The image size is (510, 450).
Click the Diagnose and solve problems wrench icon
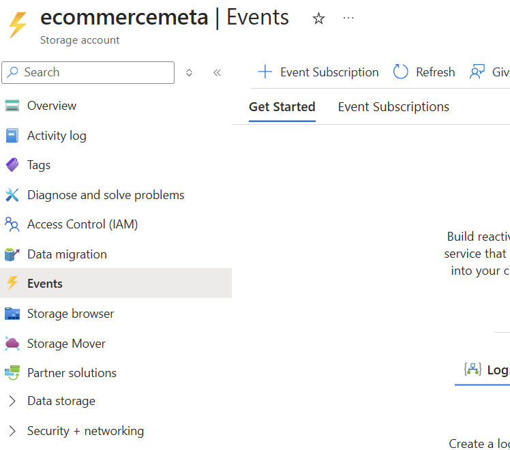(x=12, y=195)
